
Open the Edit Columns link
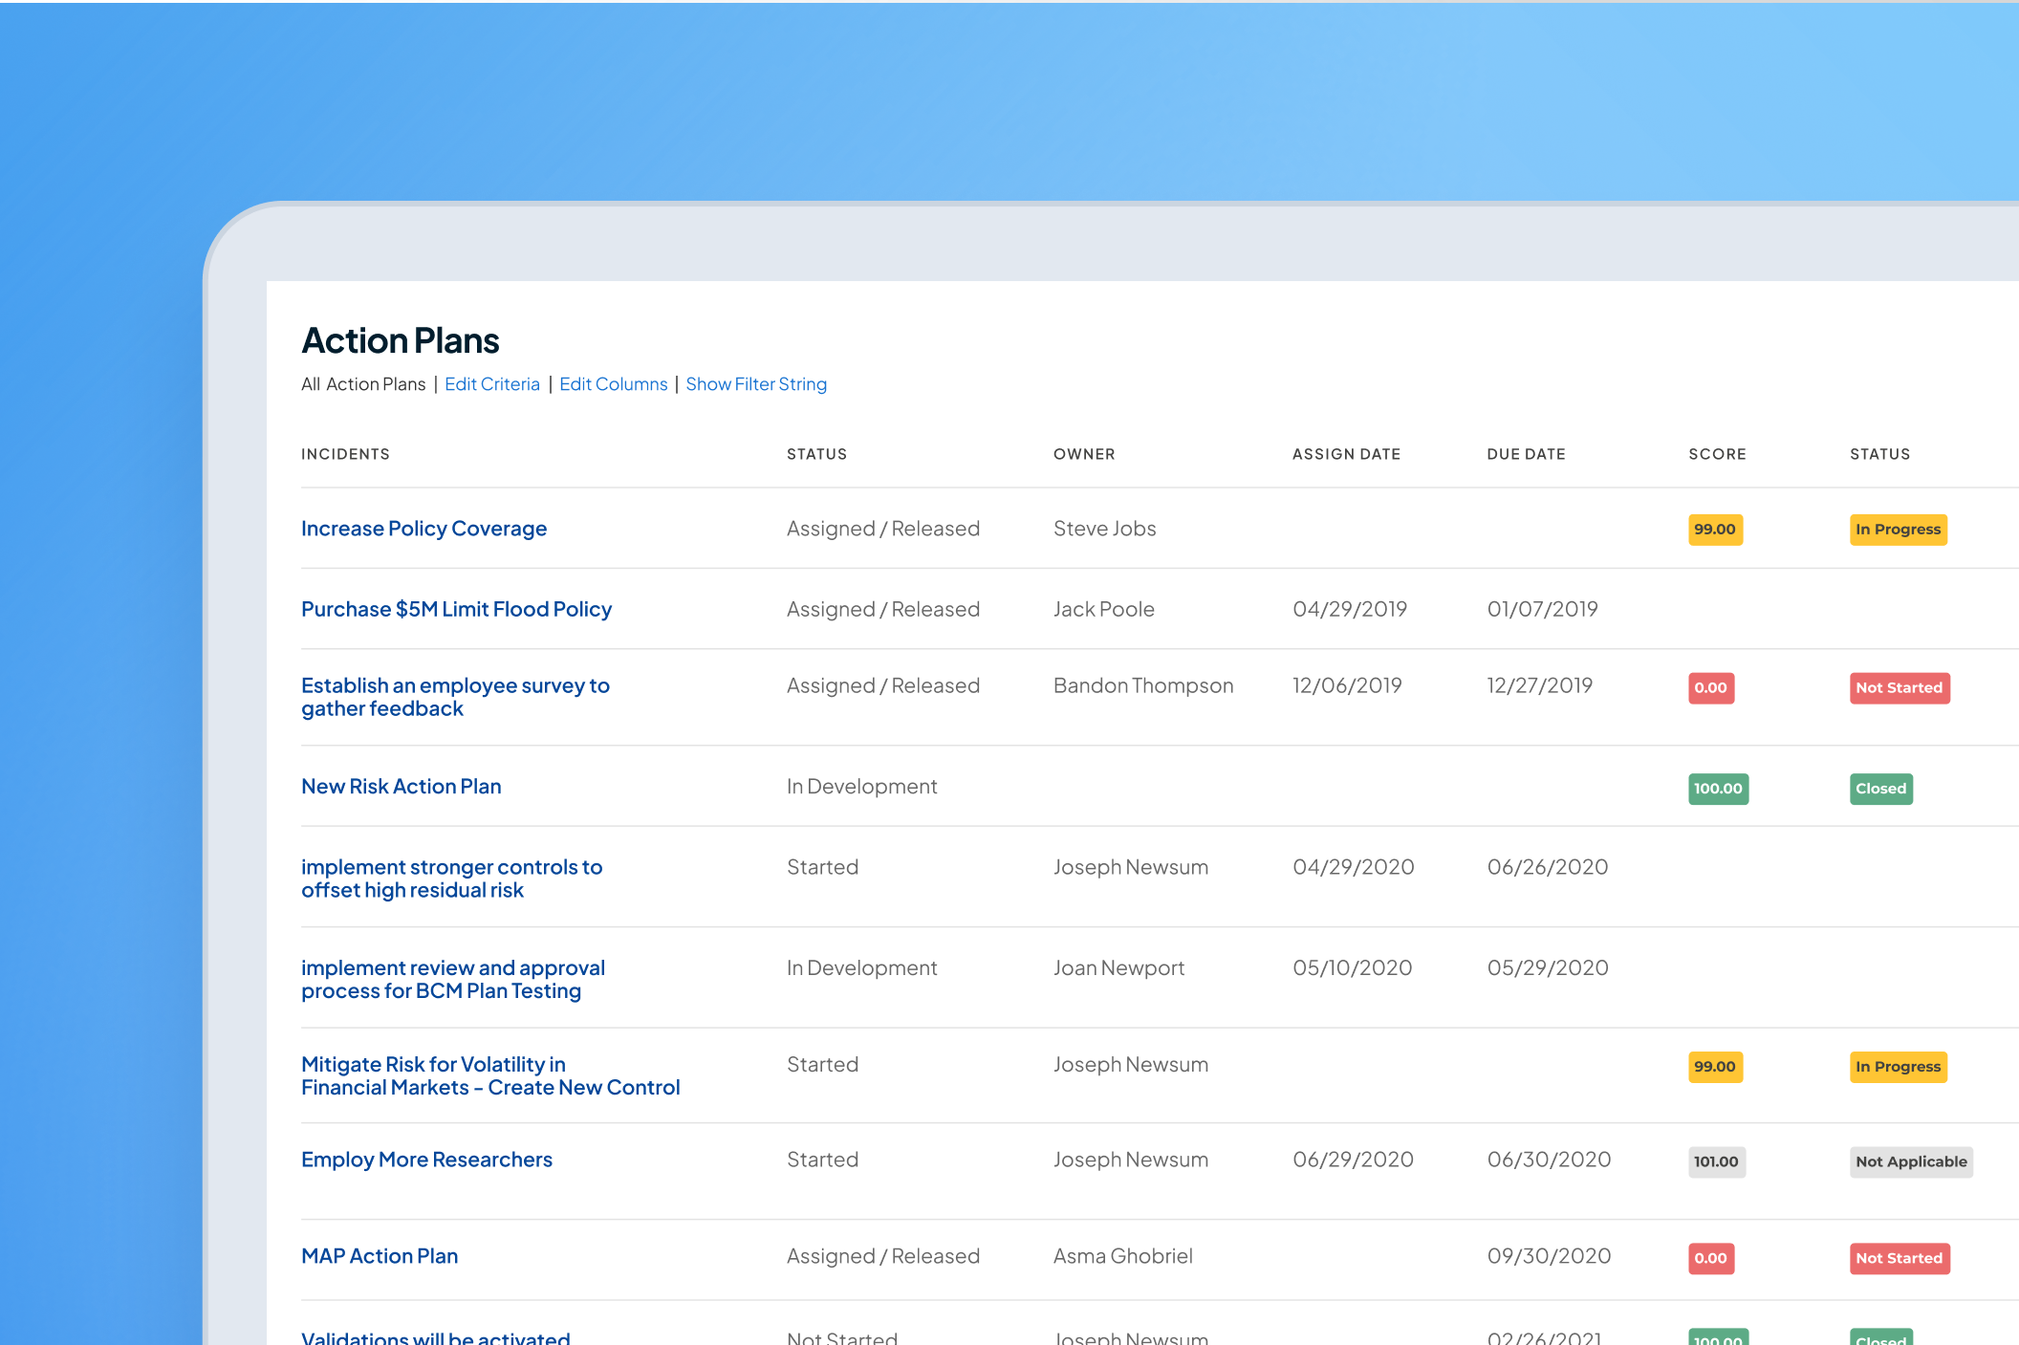pos(613,384)
